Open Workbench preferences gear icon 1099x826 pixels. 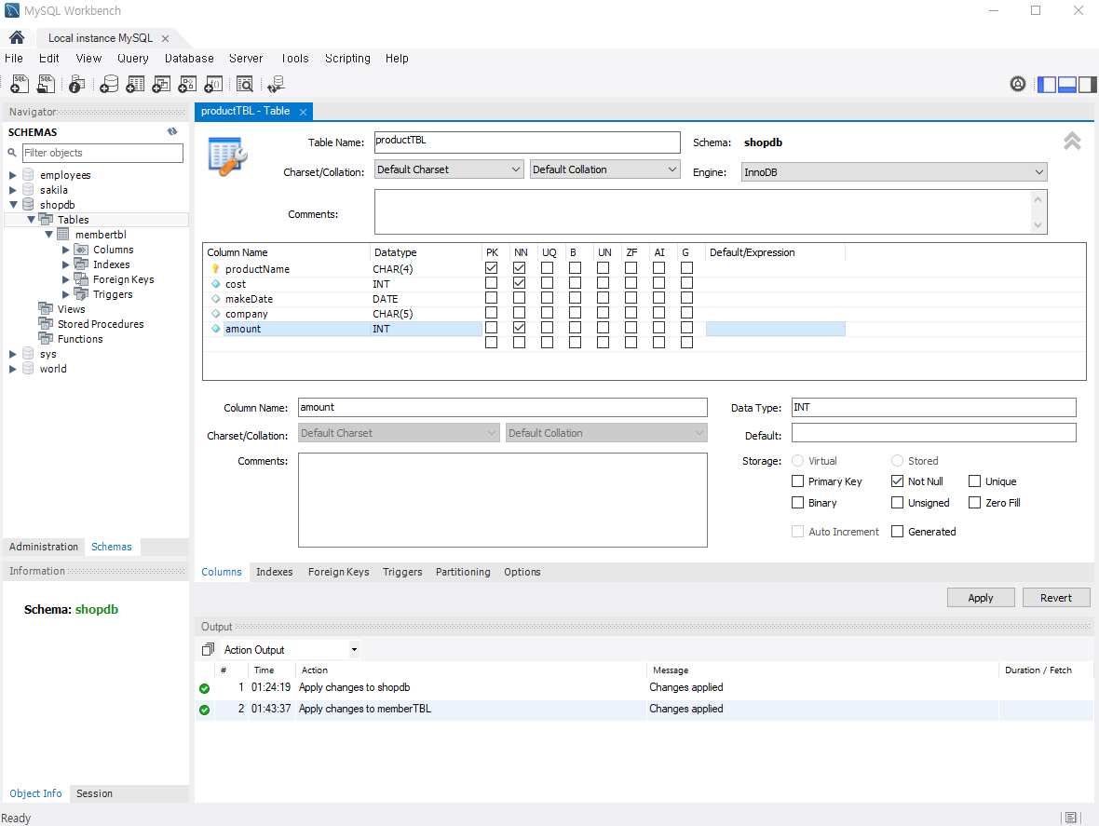[x=1018, y=84]
